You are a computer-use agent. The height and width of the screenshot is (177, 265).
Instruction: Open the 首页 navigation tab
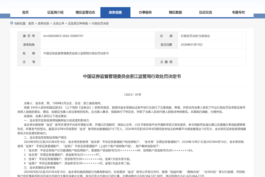25,12
